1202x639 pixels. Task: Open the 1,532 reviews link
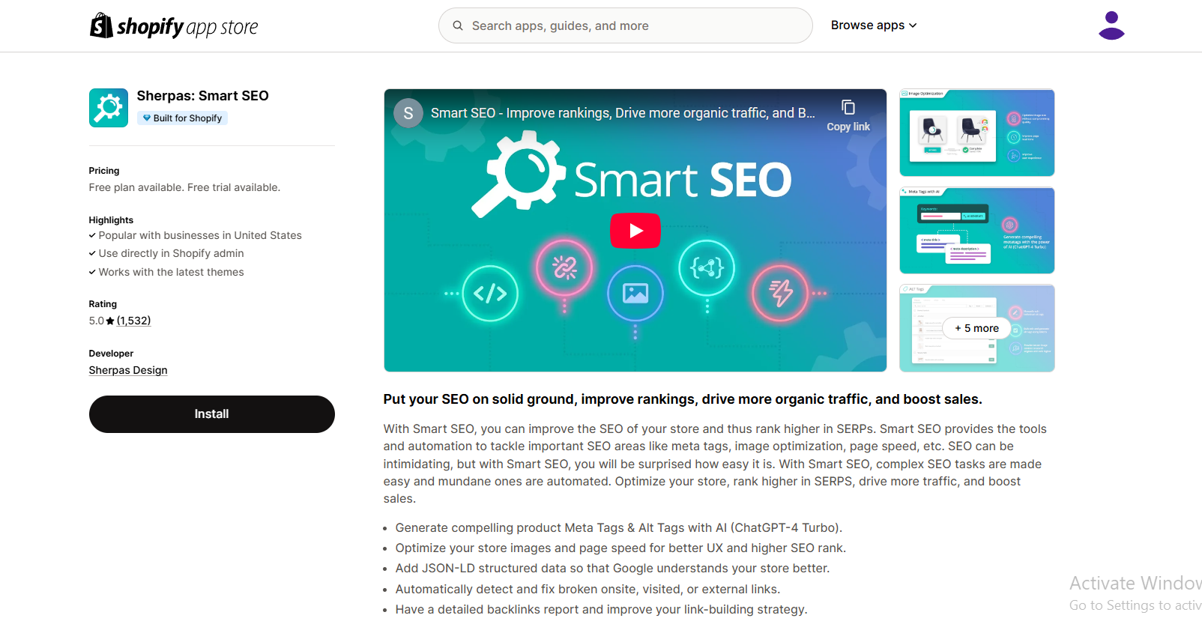pos(133,321)
